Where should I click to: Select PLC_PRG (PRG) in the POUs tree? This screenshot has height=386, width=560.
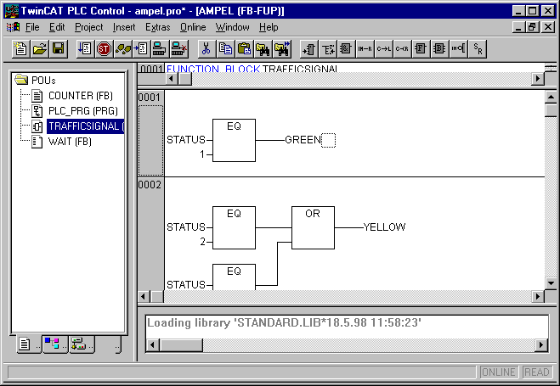point(83,111)
